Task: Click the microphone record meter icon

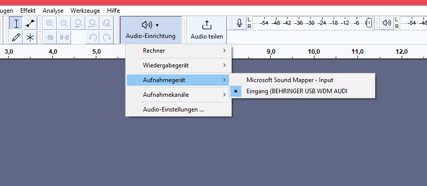Action: click(239, 23)
